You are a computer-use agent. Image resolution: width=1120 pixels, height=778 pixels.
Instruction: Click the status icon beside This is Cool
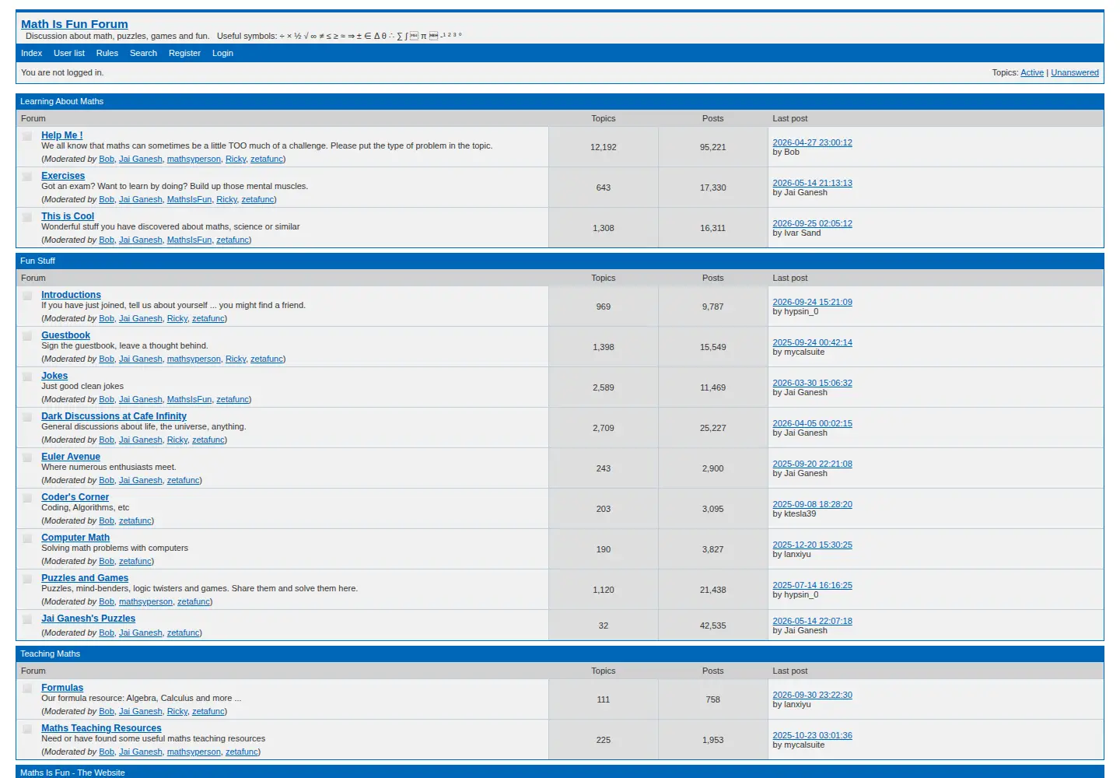[x=27, y=217]
